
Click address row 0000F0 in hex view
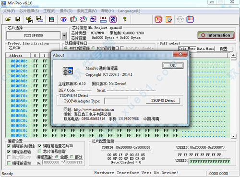[x=19, y=136]
